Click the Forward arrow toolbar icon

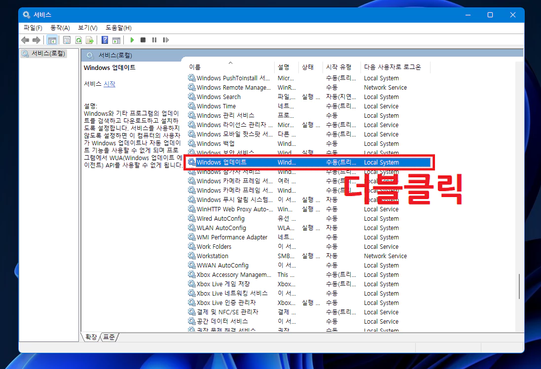36,40
